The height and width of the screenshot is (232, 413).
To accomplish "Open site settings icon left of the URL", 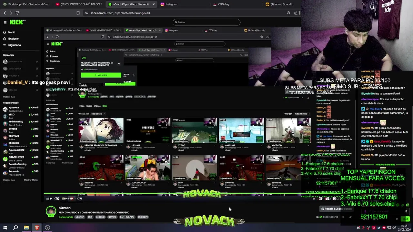I will point(86,13).
